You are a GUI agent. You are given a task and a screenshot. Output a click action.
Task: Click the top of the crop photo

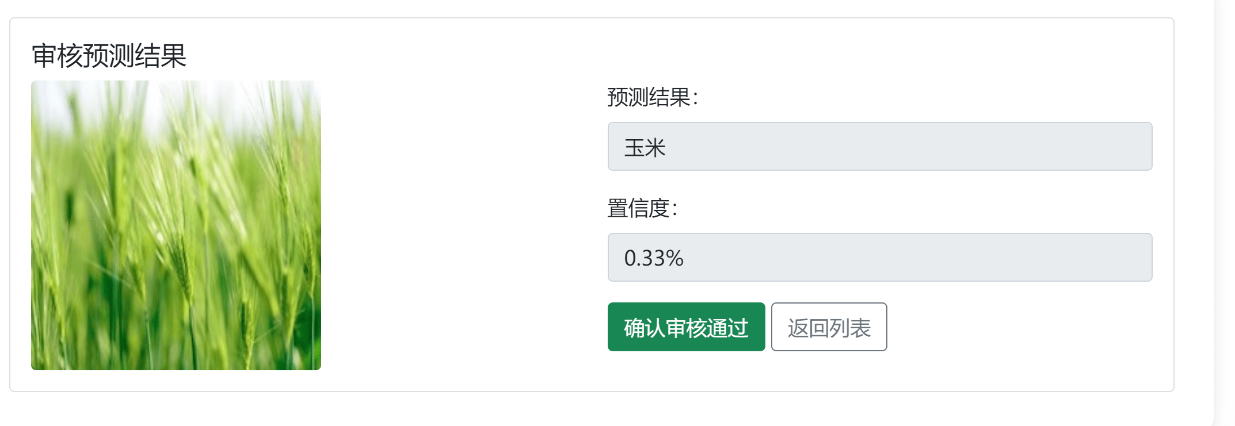tap(176, 92)
